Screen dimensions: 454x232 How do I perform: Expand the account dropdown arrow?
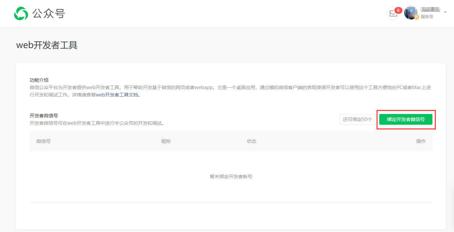click(x=445, y=12)
